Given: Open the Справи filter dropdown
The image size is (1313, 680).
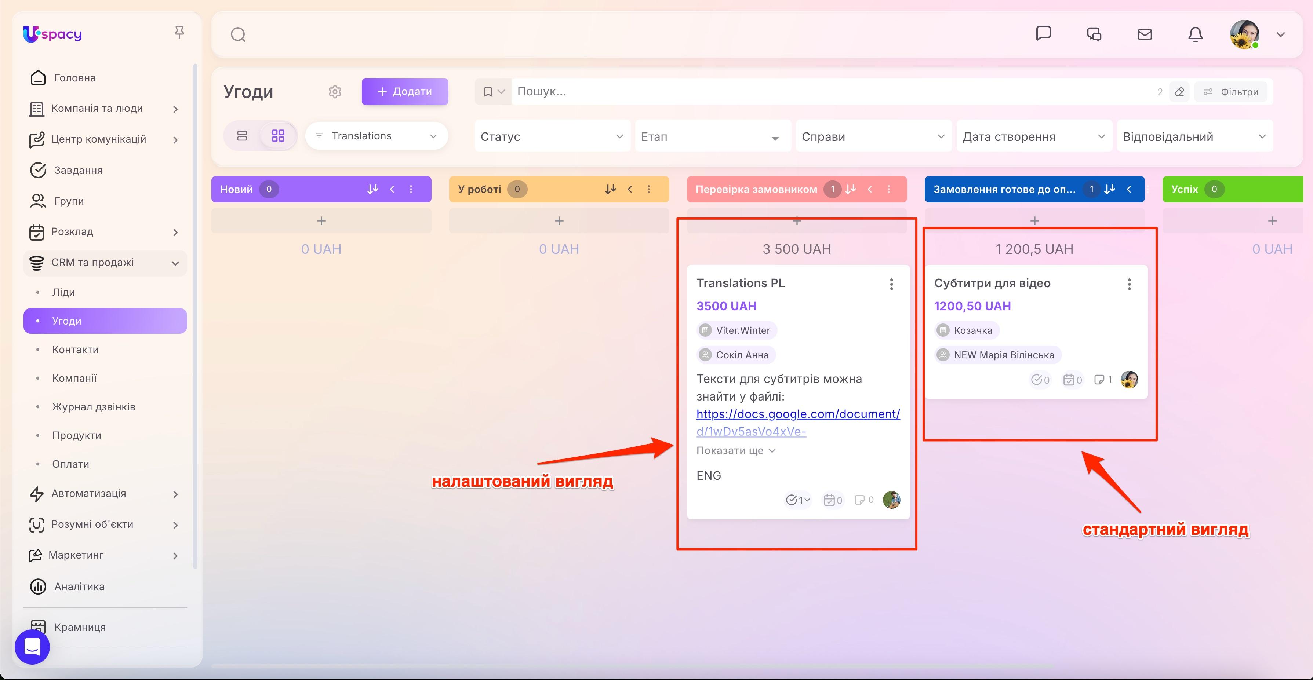Looking at the screenshot, I should point(873,136).
